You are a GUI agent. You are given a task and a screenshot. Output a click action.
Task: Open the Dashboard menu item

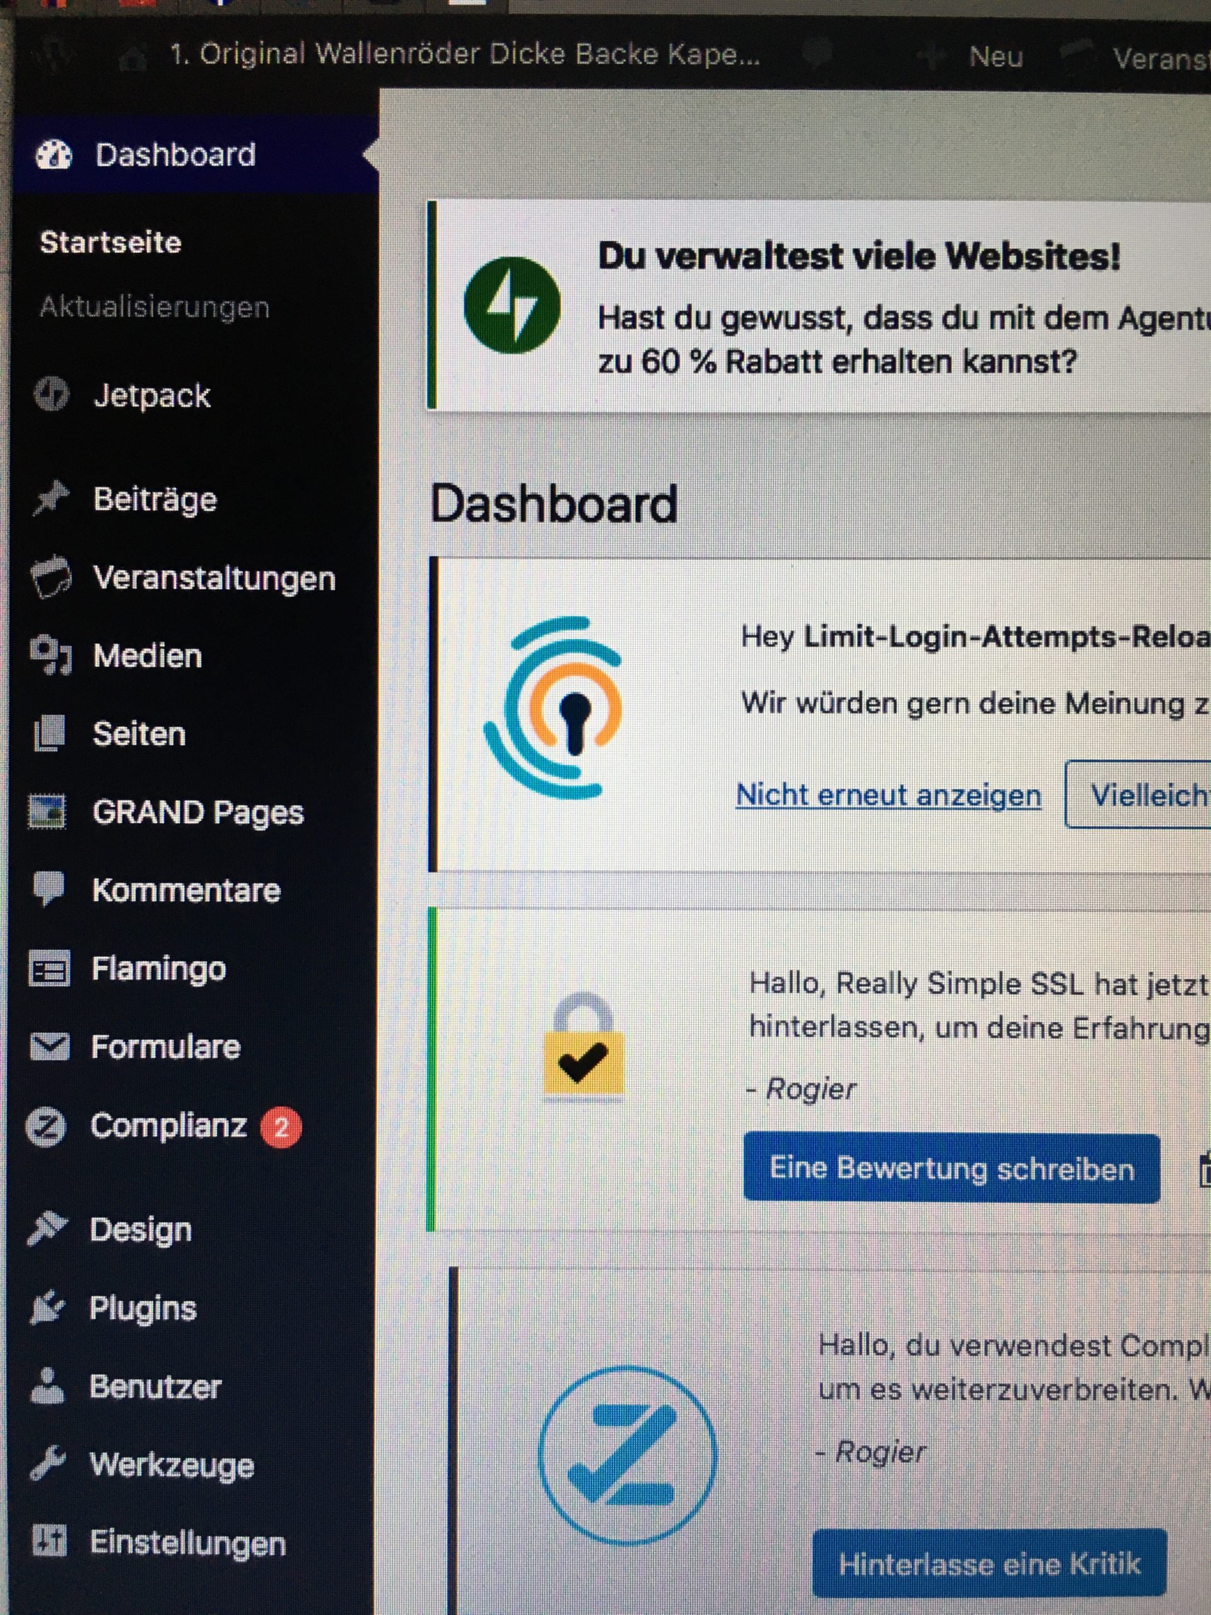coord(194,155)
